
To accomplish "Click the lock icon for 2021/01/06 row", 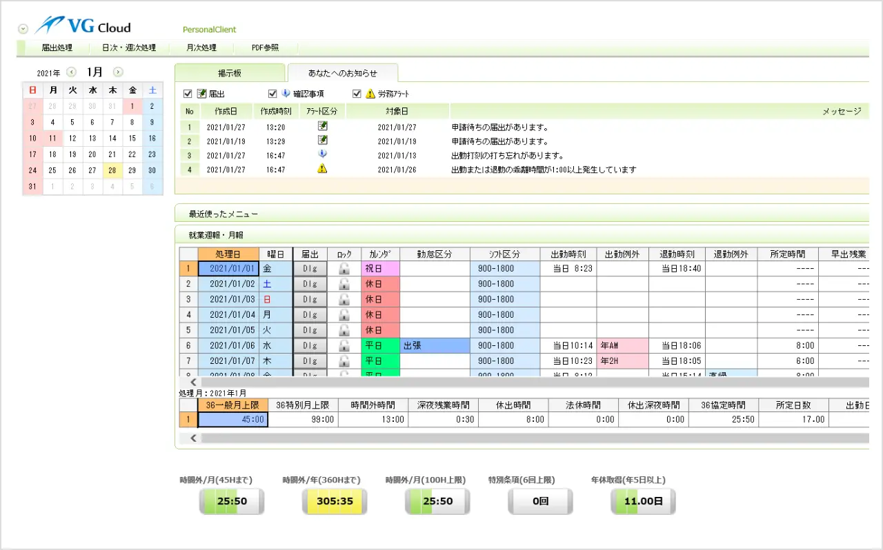I will point(344,345).
